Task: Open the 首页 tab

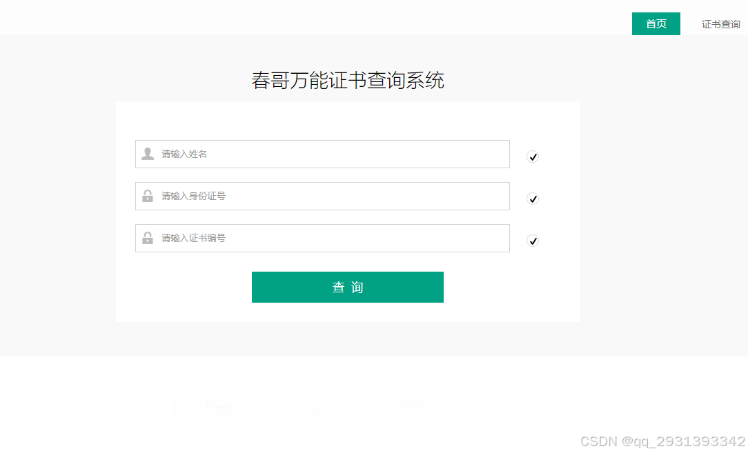Action: click(x=656, y=24)
